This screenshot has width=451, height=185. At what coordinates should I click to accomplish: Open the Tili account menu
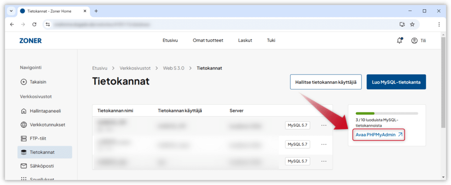(418, 41)
